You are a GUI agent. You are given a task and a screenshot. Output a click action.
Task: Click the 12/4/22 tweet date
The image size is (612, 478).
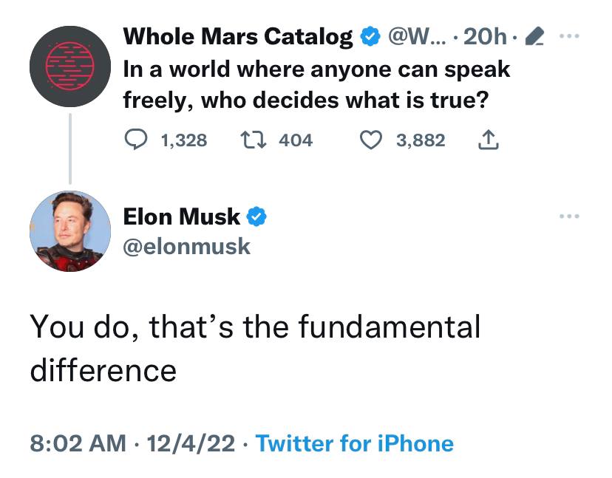click(x=191, y=443)
